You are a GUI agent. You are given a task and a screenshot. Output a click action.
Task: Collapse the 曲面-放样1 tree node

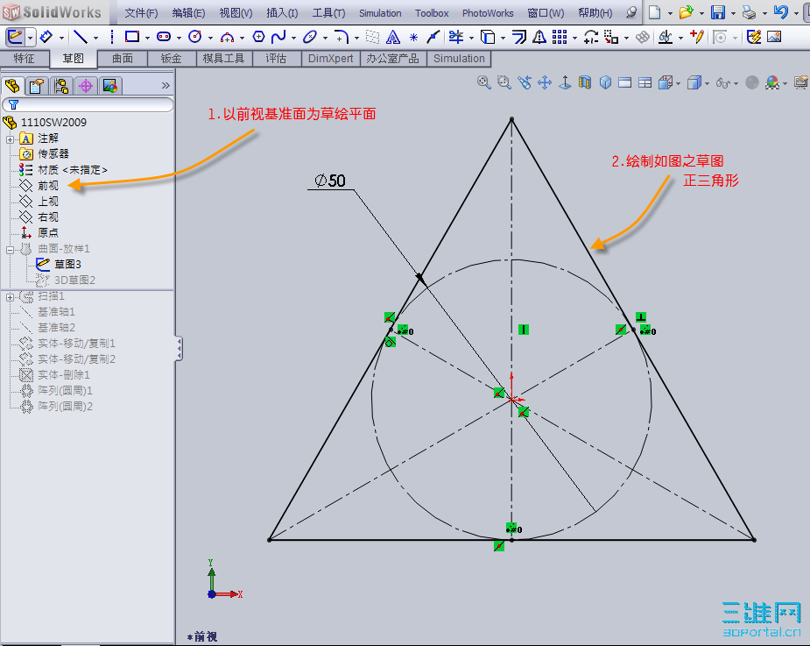click(10, 250)
